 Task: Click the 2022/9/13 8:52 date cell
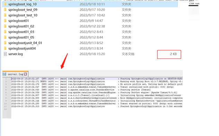[91, 43]
